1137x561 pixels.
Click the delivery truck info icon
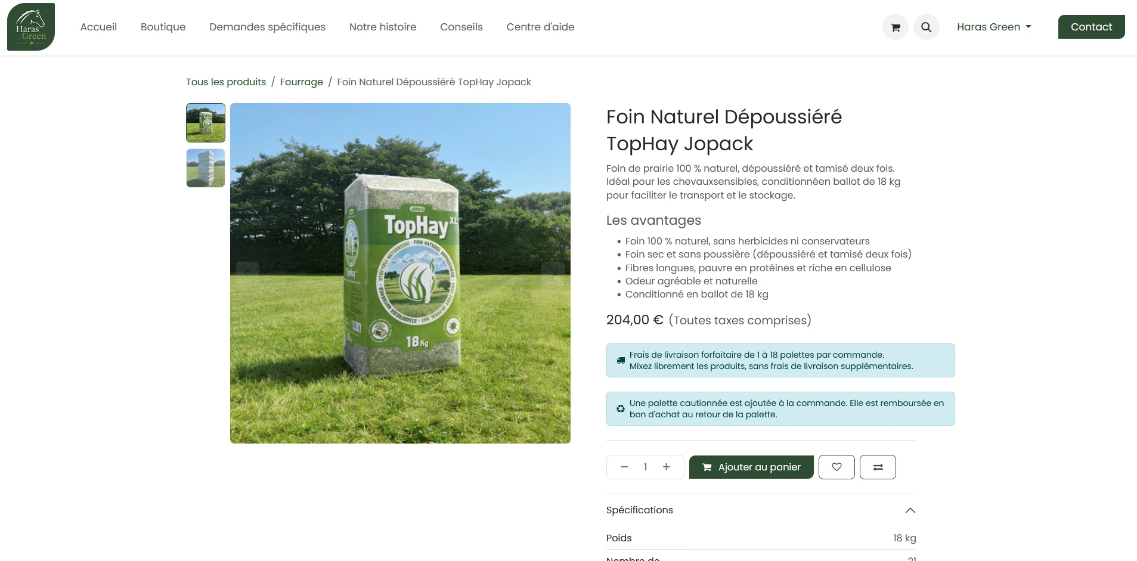621,361
